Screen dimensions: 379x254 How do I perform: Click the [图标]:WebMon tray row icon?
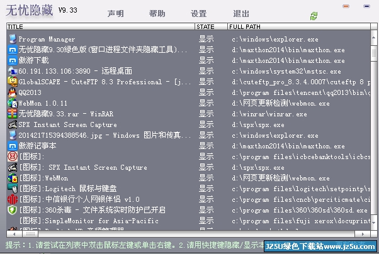click(x=13, y=178)
